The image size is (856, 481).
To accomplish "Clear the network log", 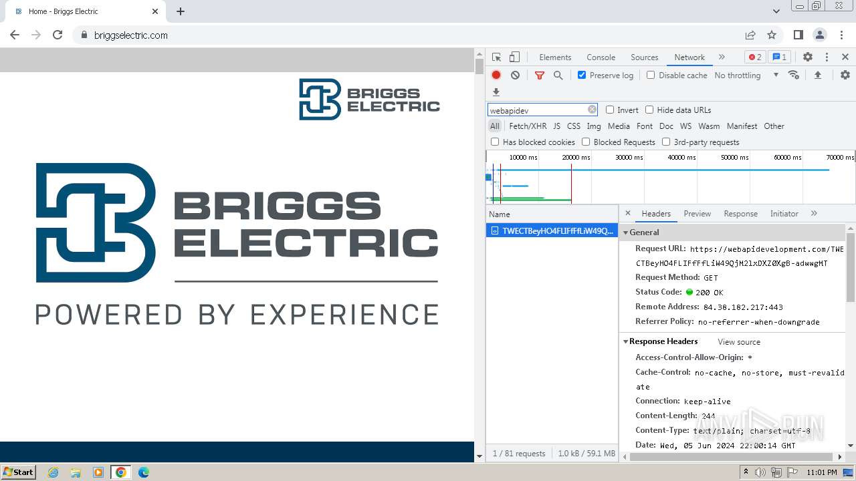I will pos(515,75).
